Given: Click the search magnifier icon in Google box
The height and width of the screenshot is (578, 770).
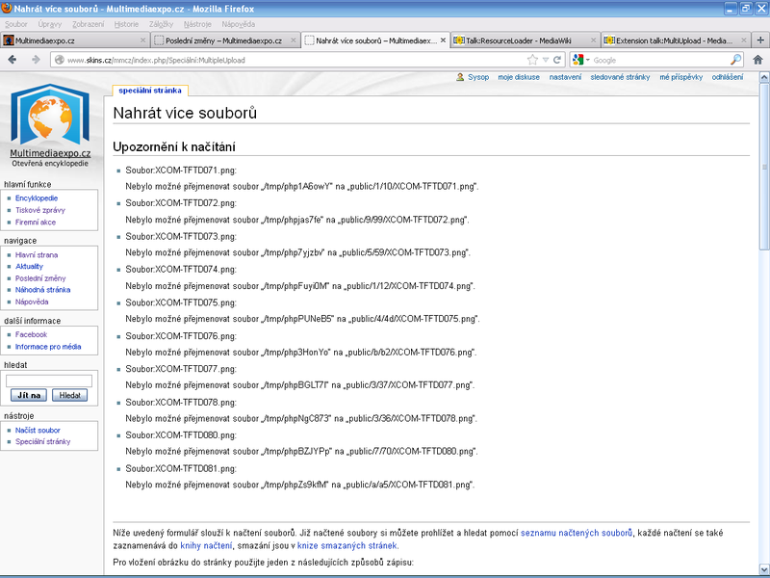Looking at the screenshot, I should coord(736,60).
